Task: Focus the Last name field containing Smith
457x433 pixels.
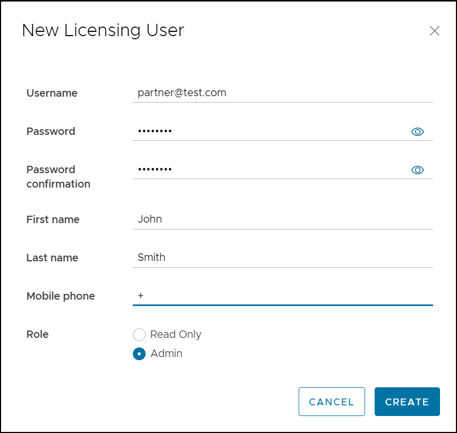Action: pos(282,258)
